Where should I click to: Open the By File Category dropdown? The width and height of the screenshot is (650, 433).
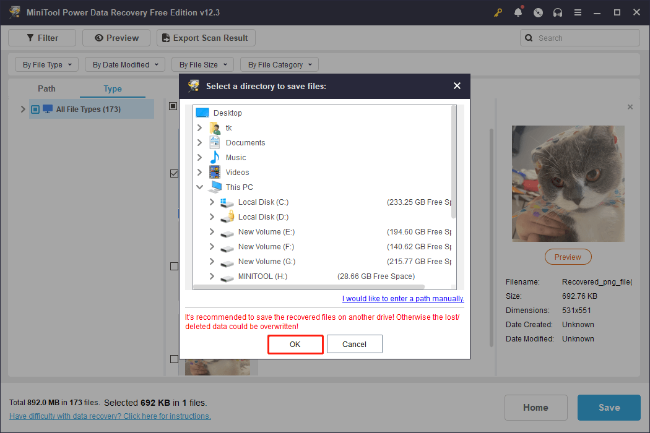pyautogui.click(x=279, y=64)
